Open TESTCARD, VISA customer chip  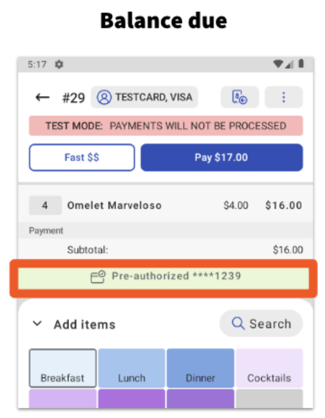coord(144,97)
